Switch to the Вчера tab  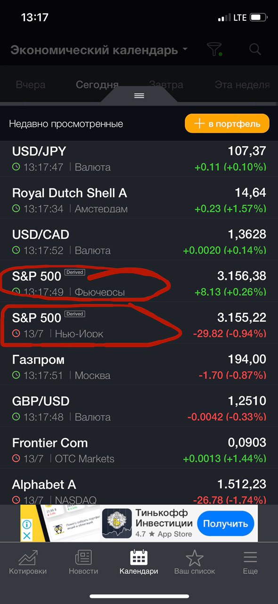[31, 85]
